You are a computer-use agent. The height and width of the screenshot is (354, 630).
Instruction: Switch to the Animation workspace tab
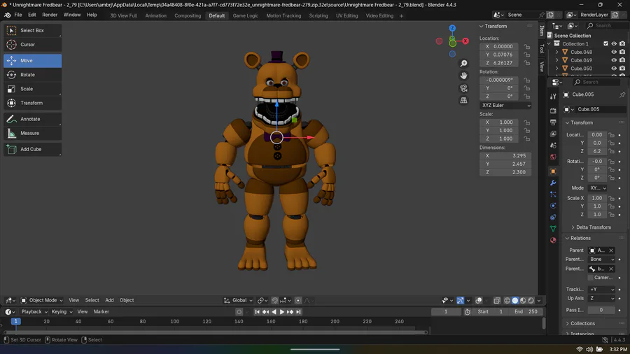coord(156,15)
